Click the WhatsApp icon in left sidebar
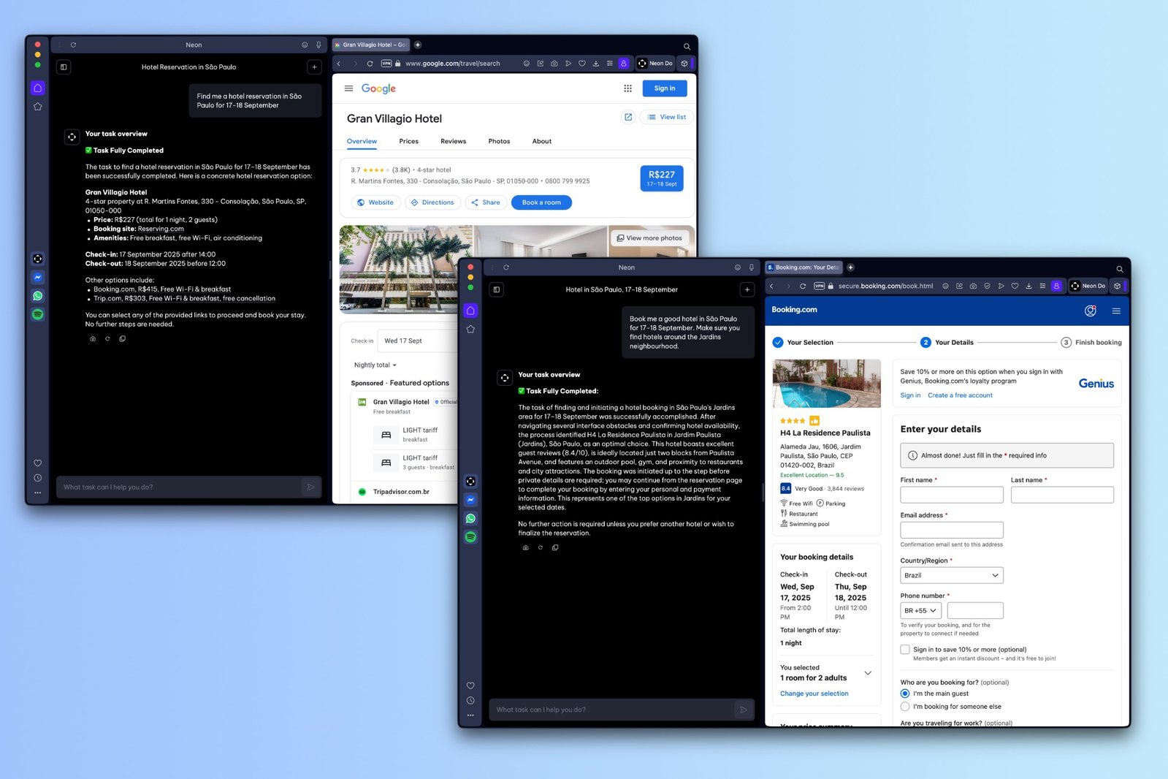The width and height of the screenshot is (1168, 779). (37, 296)
